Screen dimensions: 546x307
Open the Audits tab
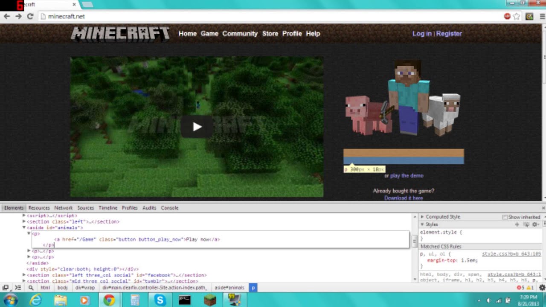point(149,208)
